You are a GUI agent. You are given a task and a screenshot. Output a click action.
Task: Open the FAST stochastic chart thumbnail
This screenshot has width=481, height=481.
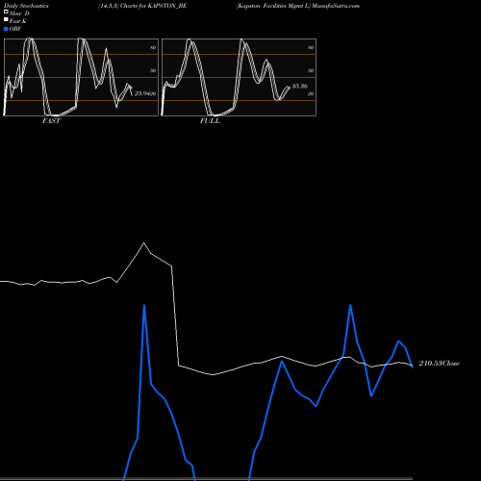(x=81, y=77)
